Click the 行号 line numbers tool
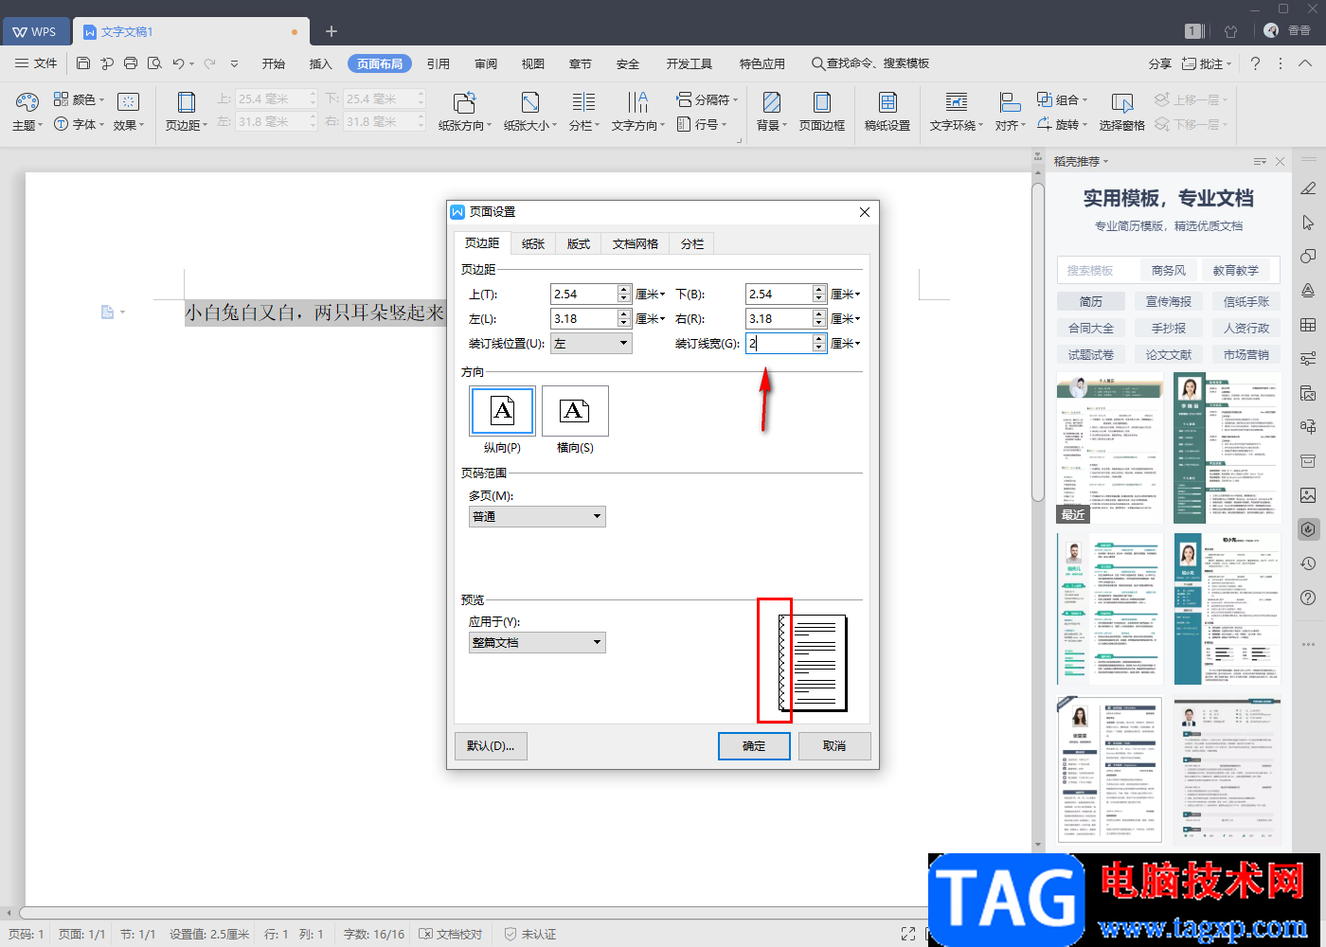Viewport: 1326px width, 947px height. (701, 124)
